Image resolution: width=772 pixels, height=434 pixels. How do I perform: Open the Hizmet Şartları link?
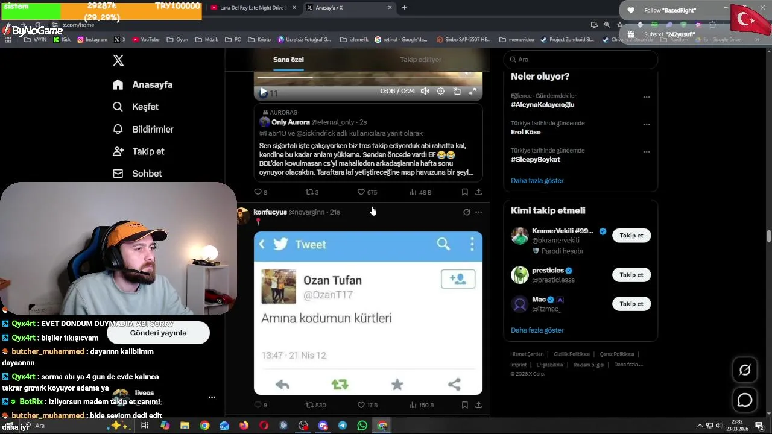(x=527, y=354)
